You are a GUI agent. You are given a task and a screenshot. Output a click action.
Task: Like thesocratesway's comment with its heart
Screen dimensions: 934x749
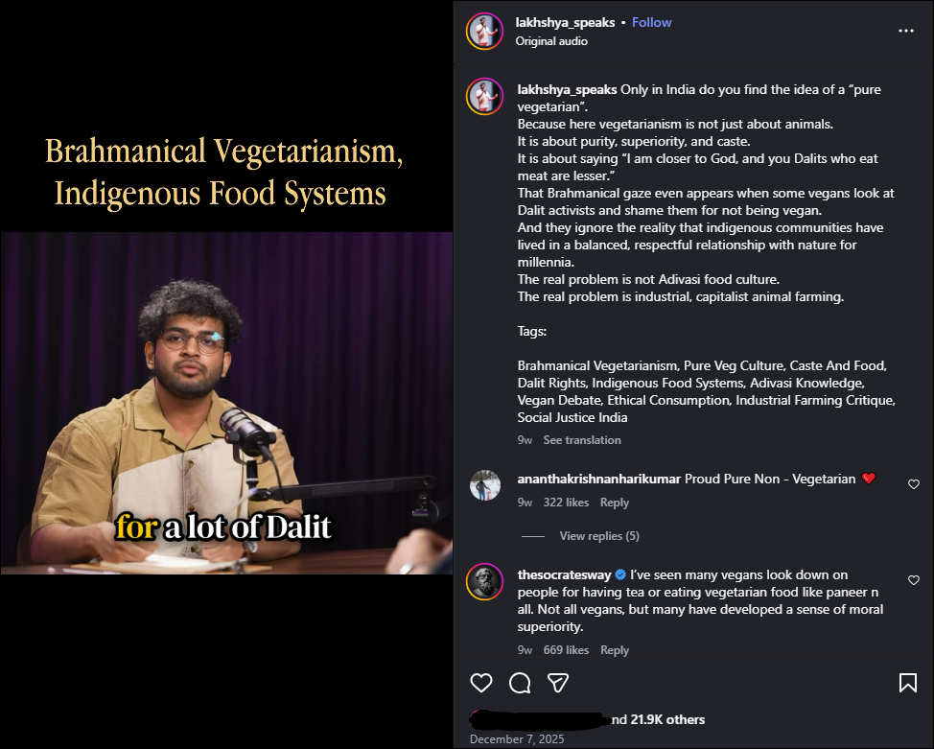click(914, 580)
